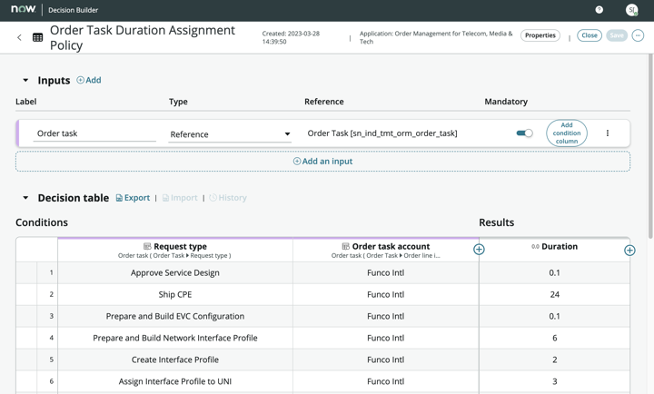The image size is (654, 394).
Task: Open the Order task row kebab menu
Action: coord(608,133)
